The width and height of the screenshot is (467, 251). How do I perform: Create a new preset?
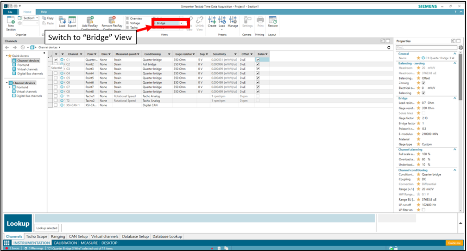(212, 22)
